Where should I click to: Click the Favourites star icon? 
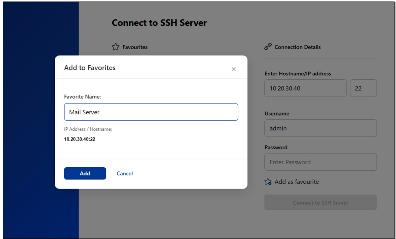[x=116, y=47]
